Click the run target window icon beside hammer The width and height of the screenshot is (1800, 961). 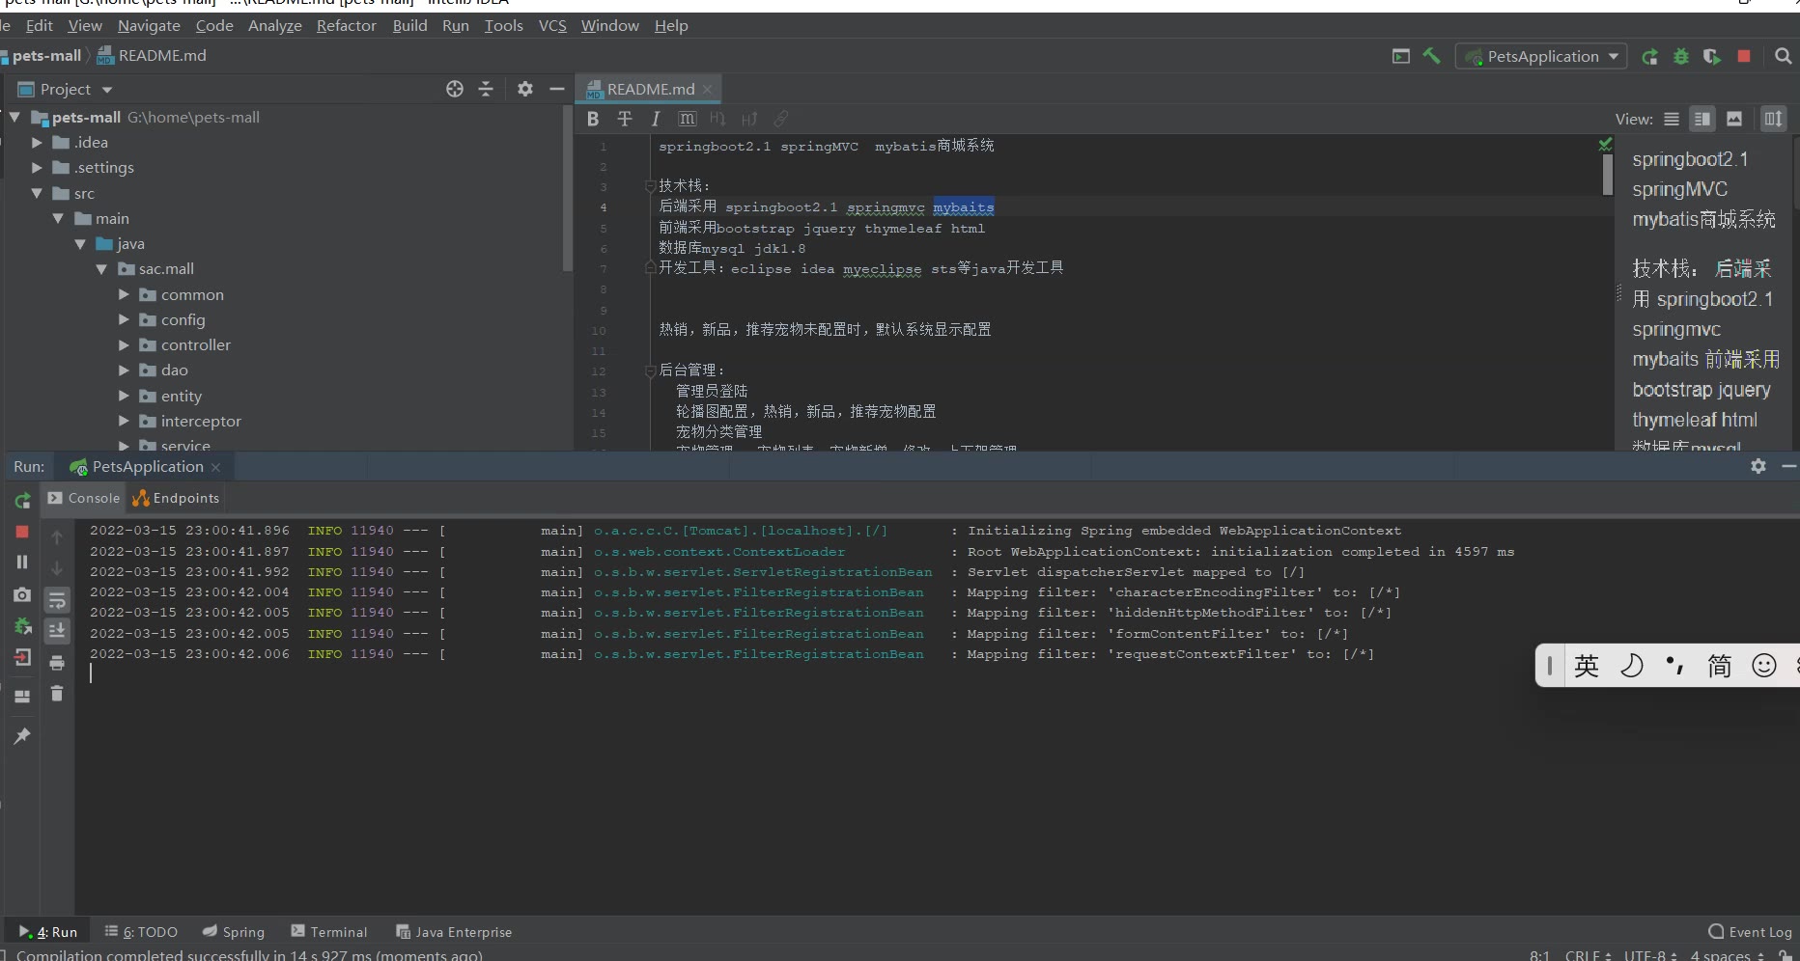1401,56
